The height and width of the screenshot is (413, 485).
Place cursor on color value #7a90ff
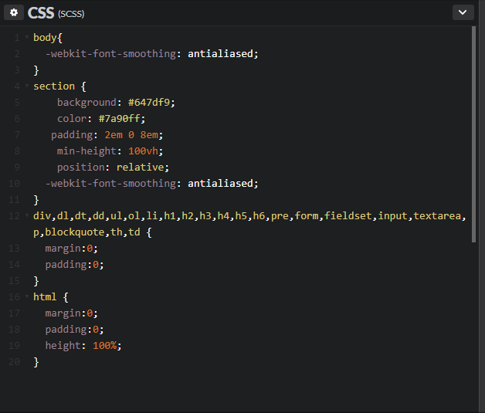click(x=119, y=119)
